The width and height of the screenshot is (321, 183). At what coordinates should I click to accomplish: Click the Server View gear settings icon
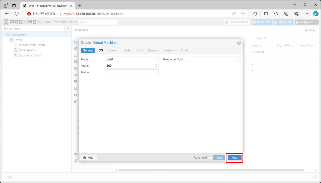tap(68, 29)
